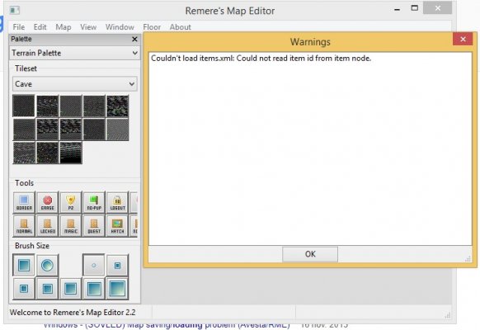Open the Floor menu

coord(152,27)
